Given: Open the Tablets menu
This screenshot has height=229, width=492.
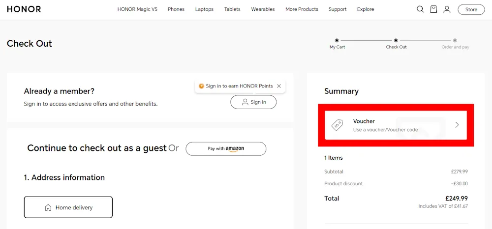Looking at the screenshot, I should 232,9.
